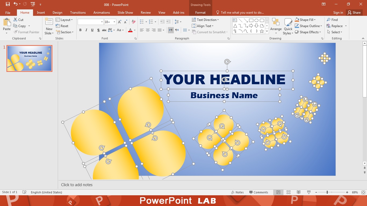The height and width of the screenshot is (206, 367).
Task: Expand the Section dropdown
Action: (65, 32)
